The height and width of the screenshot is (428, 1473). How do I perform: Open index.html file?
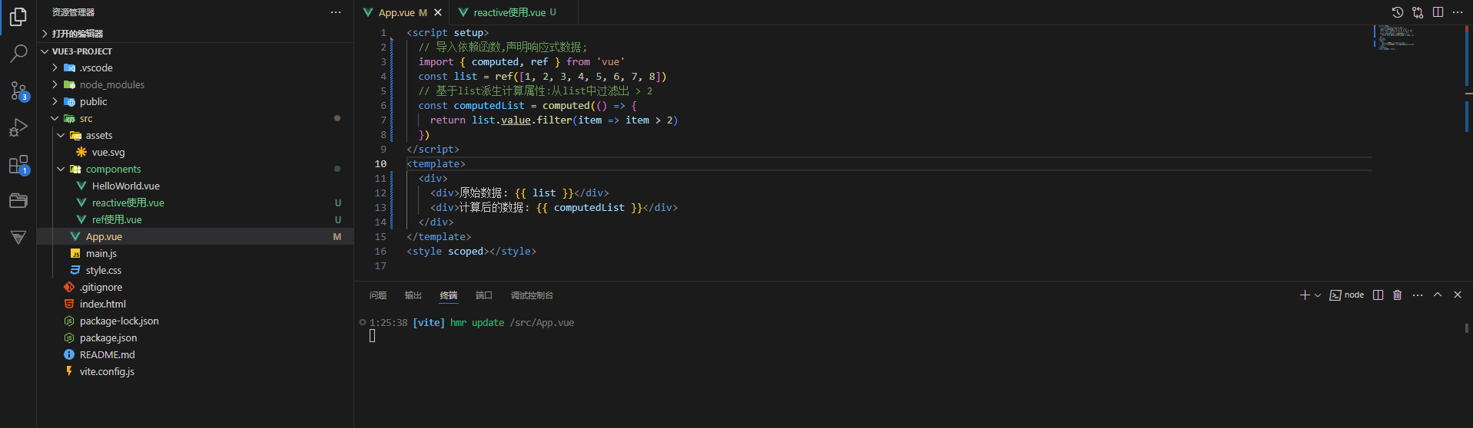[x=195, y=305]
